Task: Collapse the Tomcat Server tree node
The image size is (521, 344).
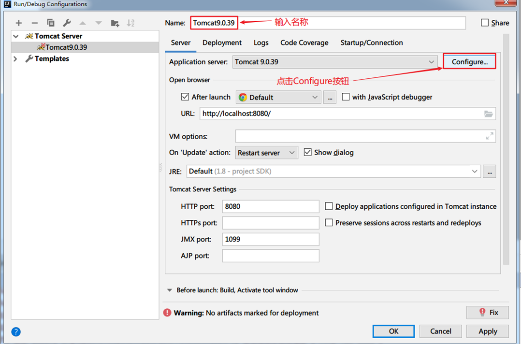Action: click(x=15, y=36)
